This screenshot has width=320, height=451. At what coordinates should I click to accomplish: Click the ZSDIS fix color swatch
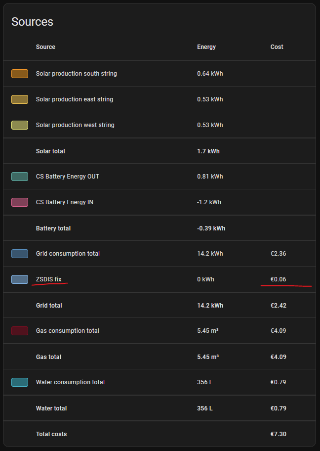(20, 279)
